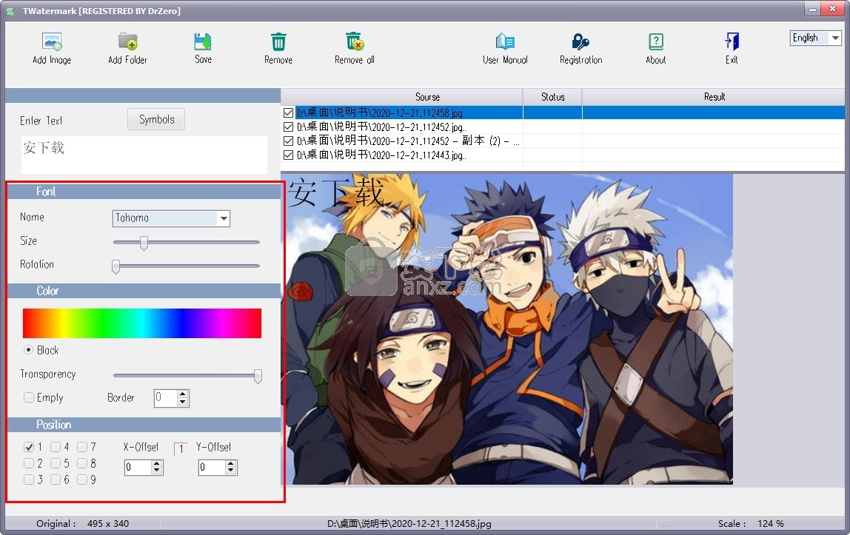
Task: Select the 2020-12-21_112452 - 副本 (2) row
Action: coord(563,141)
